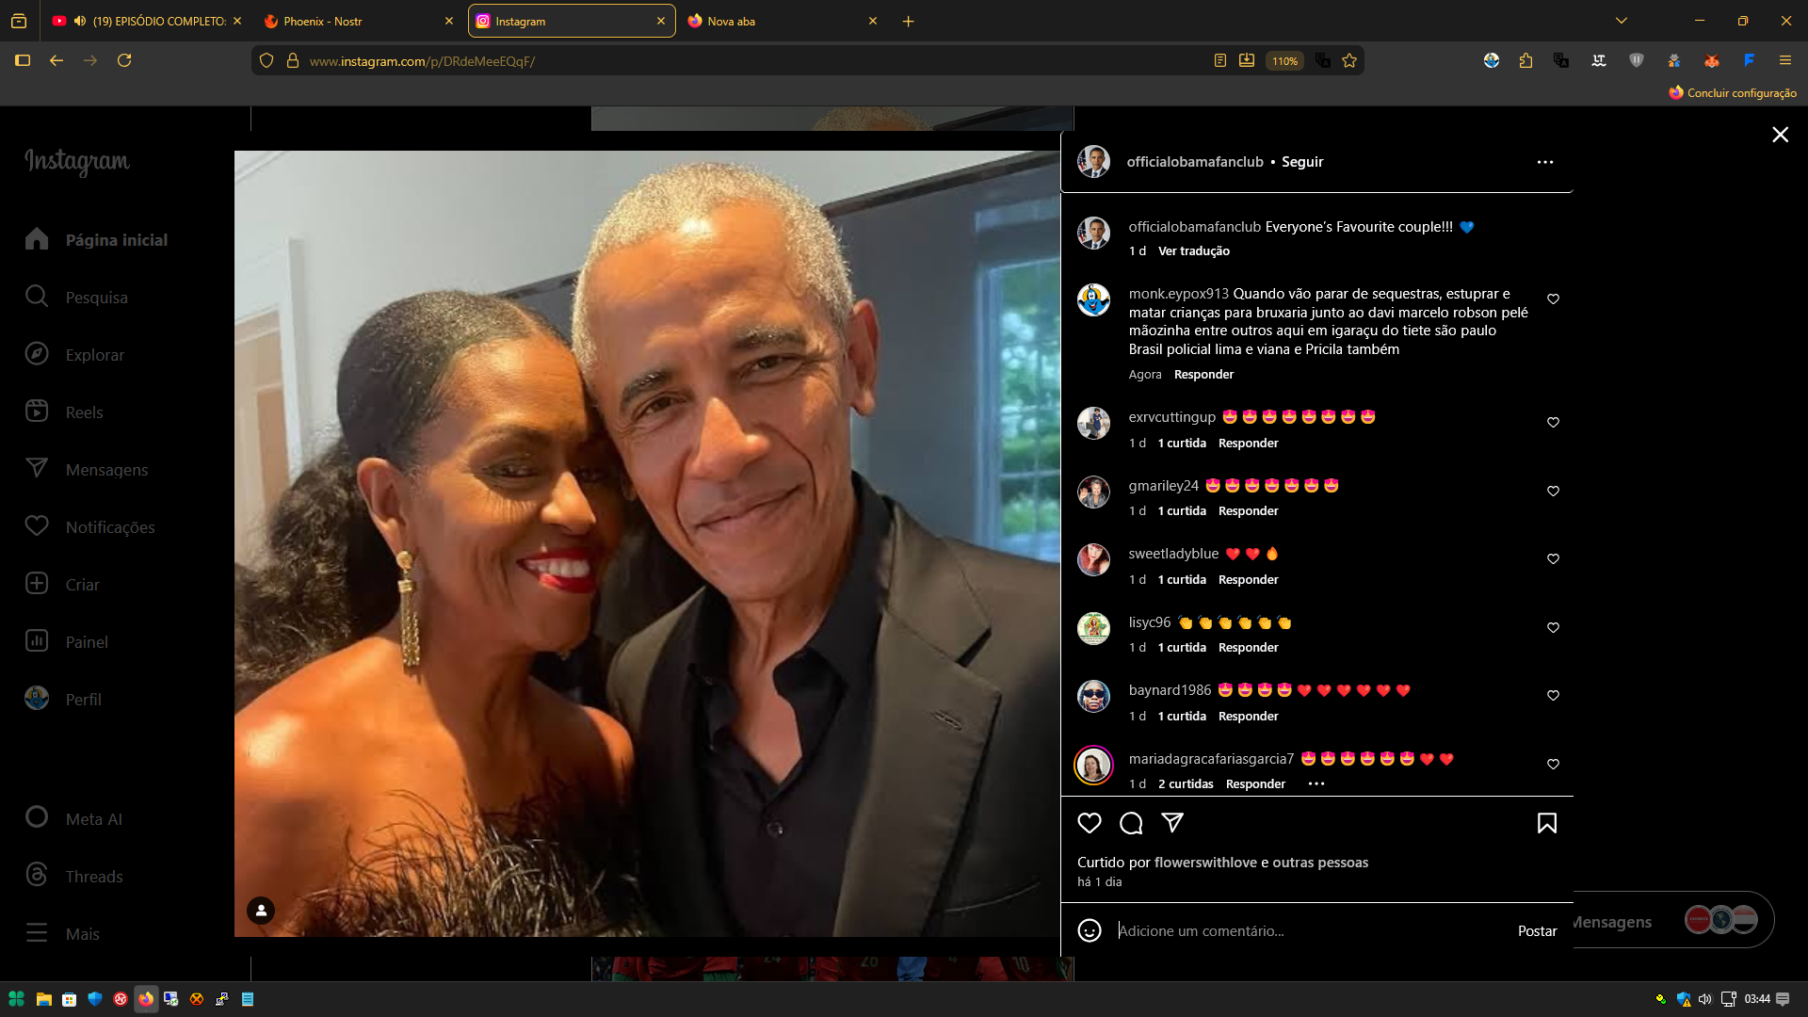Image resolution: width=1808 pixels, height=1017 pixels.
Task: Open Explorar from the sidebar
Action: (x=94, y=355)
